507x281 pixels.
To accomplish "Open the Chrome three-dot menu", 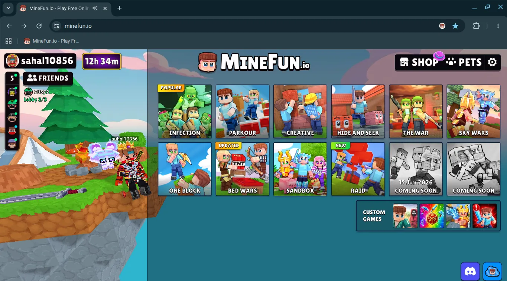I will (x=498, y=26).
